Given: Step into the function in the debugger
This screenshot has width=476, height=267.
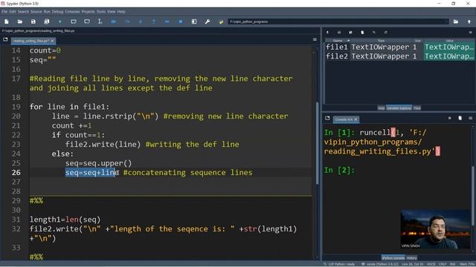Looking at the screenshot, I should 141,22.
